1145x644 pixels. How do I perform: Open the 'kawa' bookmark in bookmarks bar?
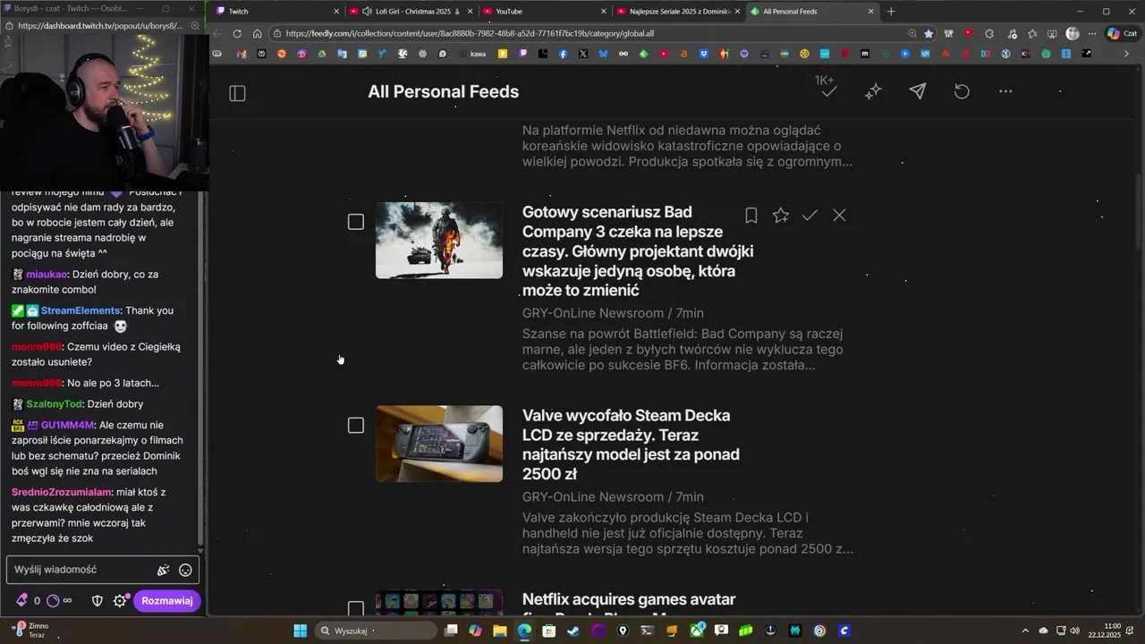tap(472, 54)
